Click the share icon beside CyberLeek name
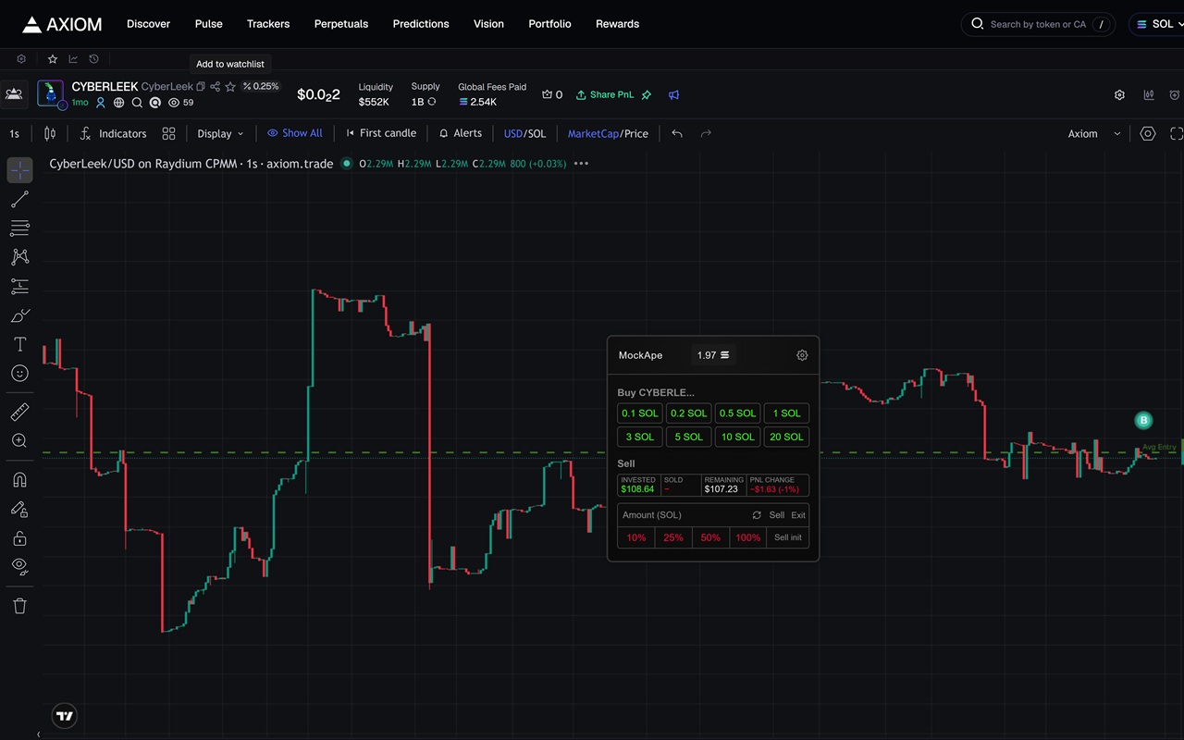 click(x=215, y=86)
